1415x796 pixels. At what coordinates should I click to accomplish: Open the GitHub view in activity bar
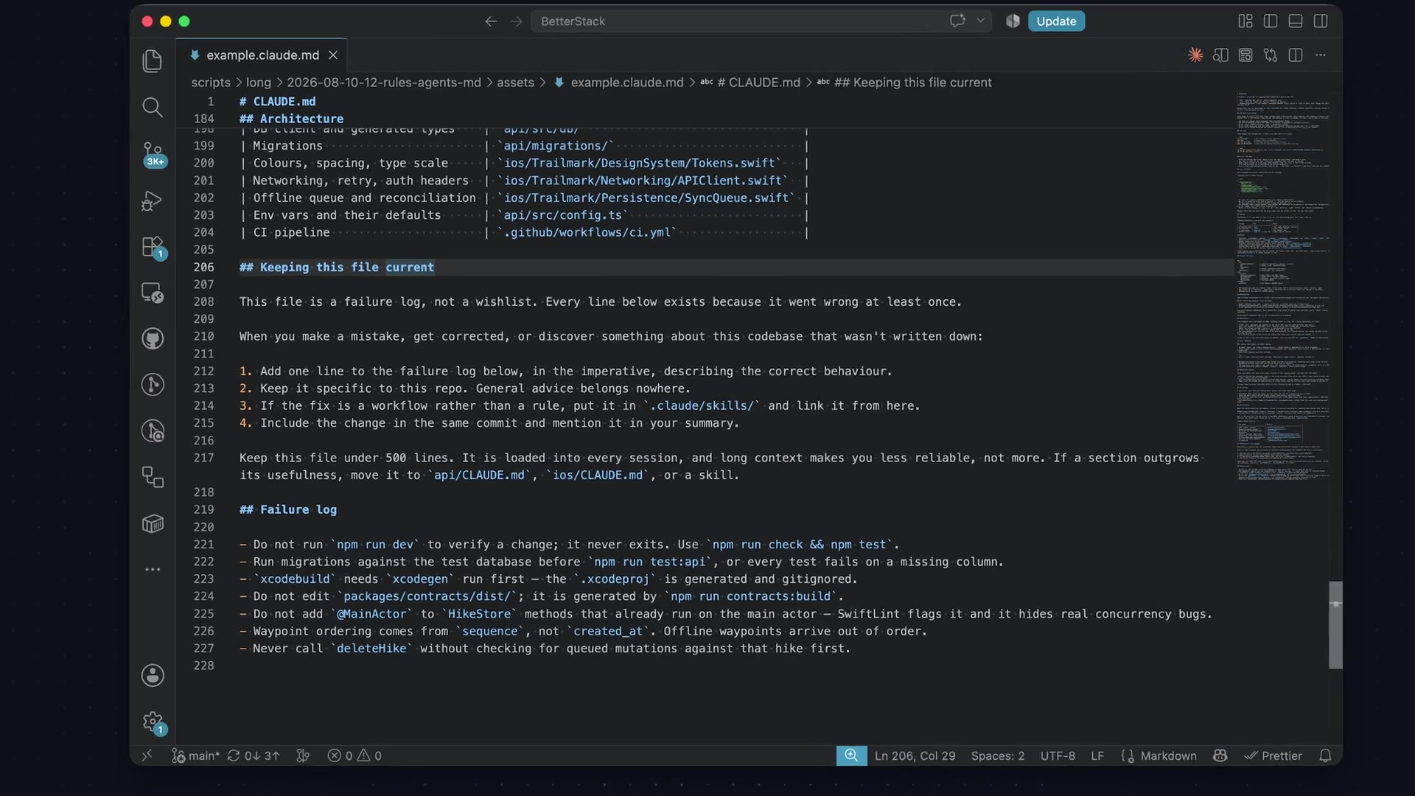click(153, 339)
